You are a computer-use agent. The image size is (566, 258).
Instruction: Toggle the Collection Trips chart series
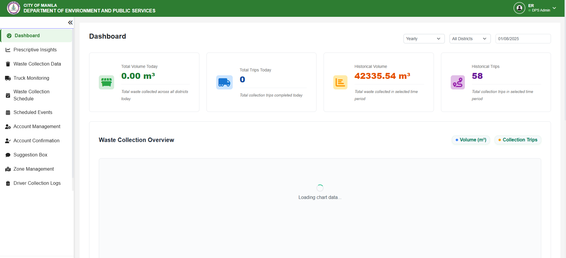[518, 140]
